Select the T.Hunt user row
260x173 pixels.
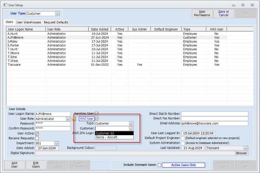click(117, 49)
